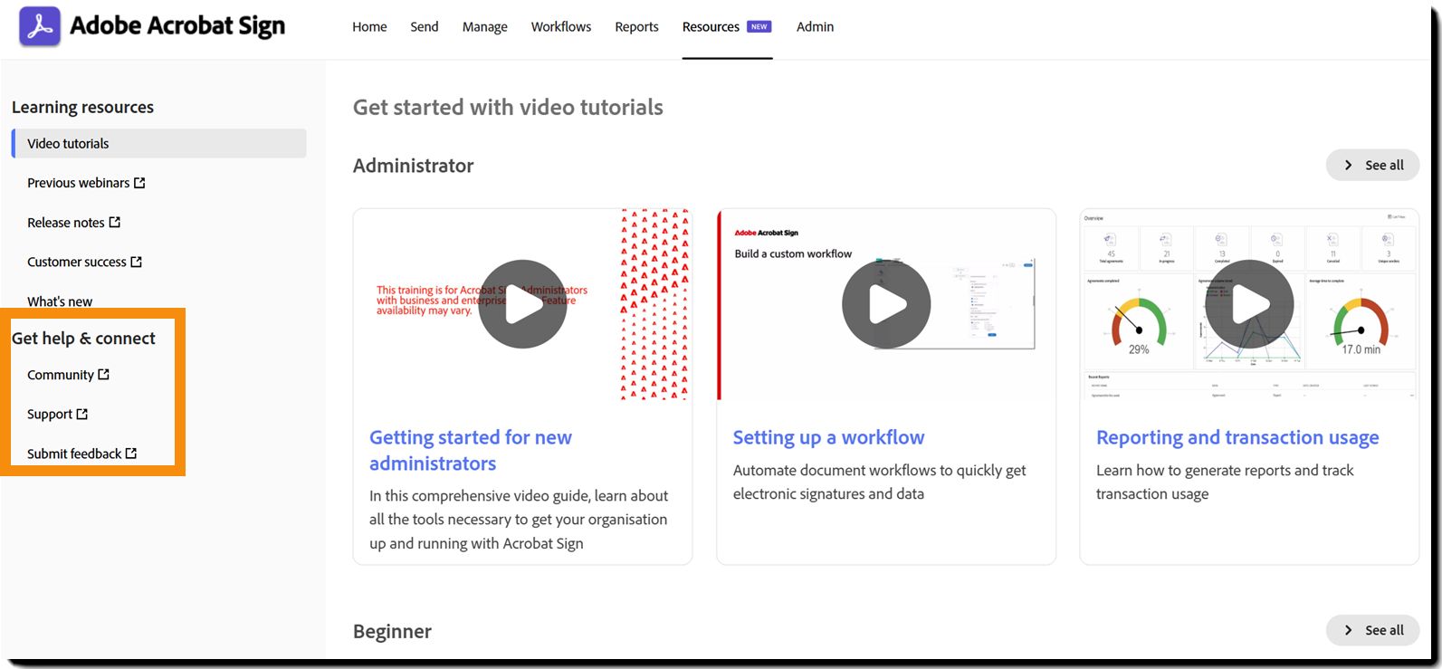Click the NEW badge next to Resources
Image resolution: width=1442 pixels, height=669 pixels.
[759, 27]
